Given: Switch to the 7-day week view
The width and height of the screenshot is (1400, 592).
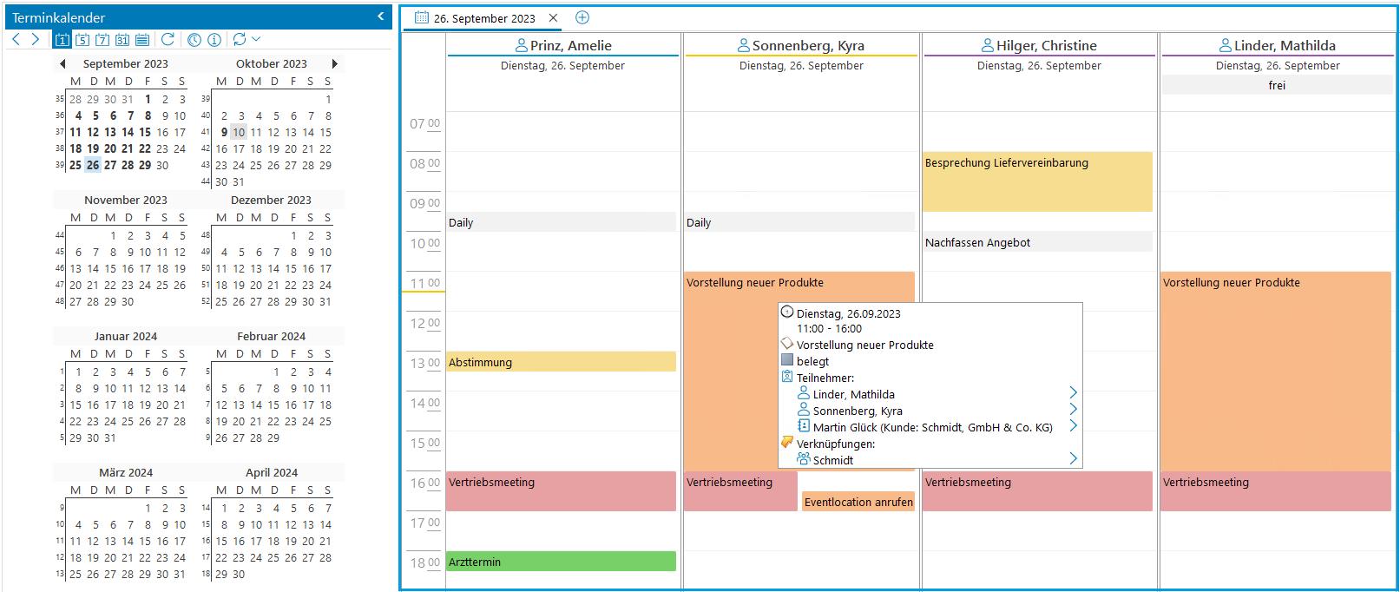Looking at the screenshot, I should [x=102, y=40].
